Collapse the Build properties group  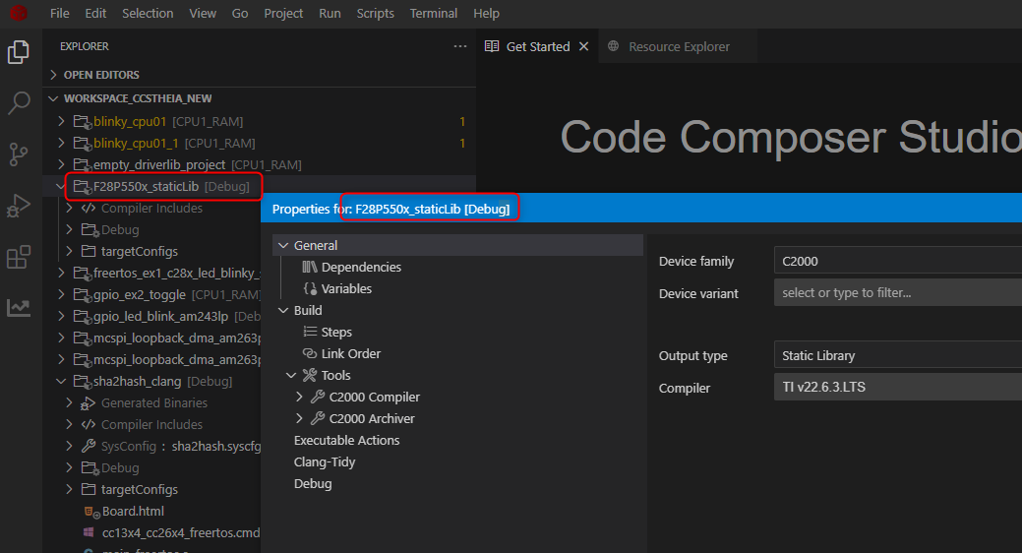pyautogui.click(x=283, y=310)
